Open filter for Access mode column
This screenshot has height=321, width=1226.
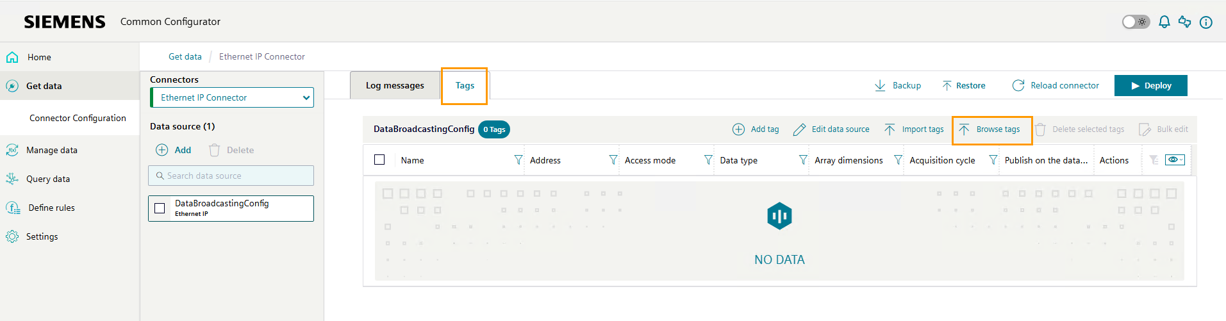(x=708, y=160)
